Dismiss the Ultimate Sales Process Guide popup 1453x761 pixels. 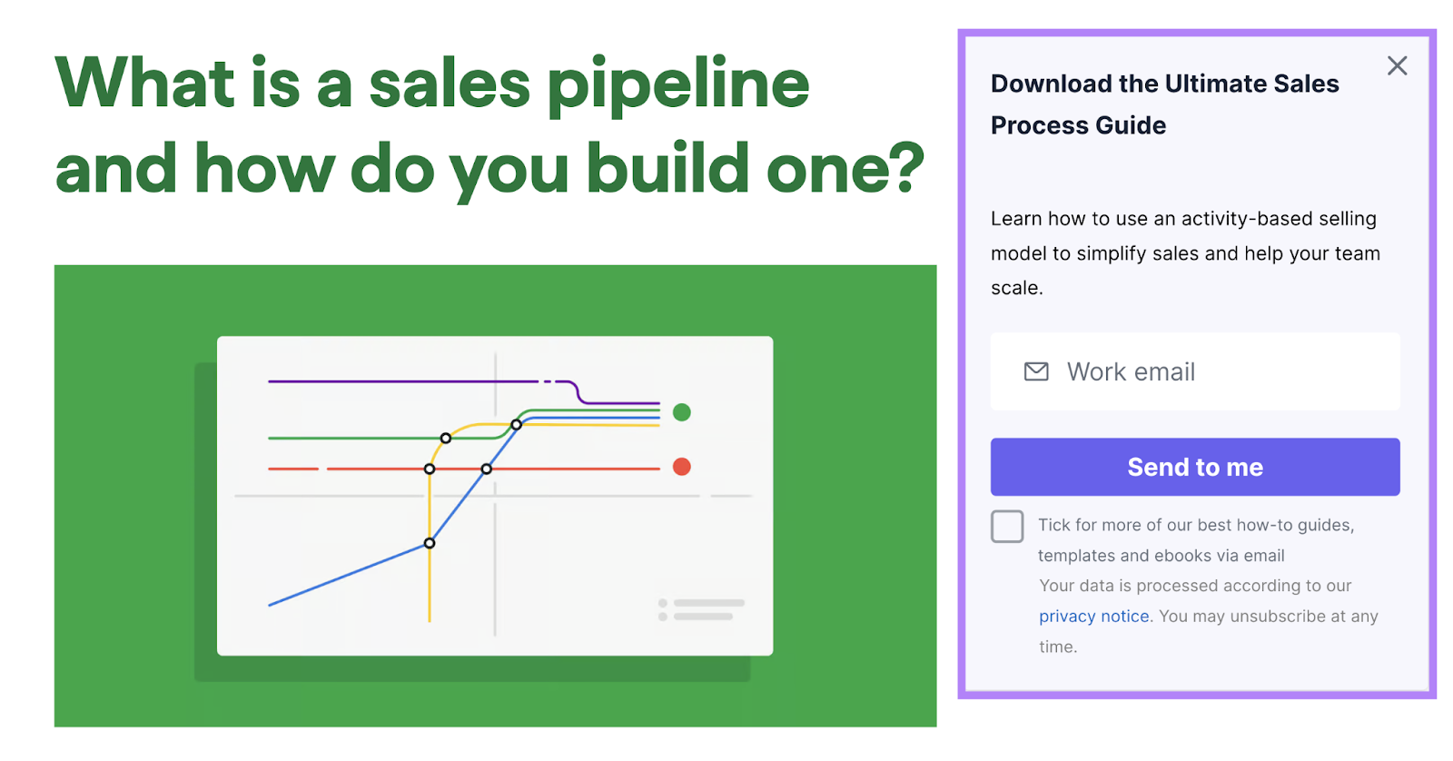[1396, 65]
